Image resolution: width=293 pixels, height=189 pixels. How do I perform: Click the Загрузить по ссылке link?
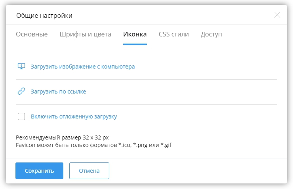pyautogui.click(x=59, y=92)
